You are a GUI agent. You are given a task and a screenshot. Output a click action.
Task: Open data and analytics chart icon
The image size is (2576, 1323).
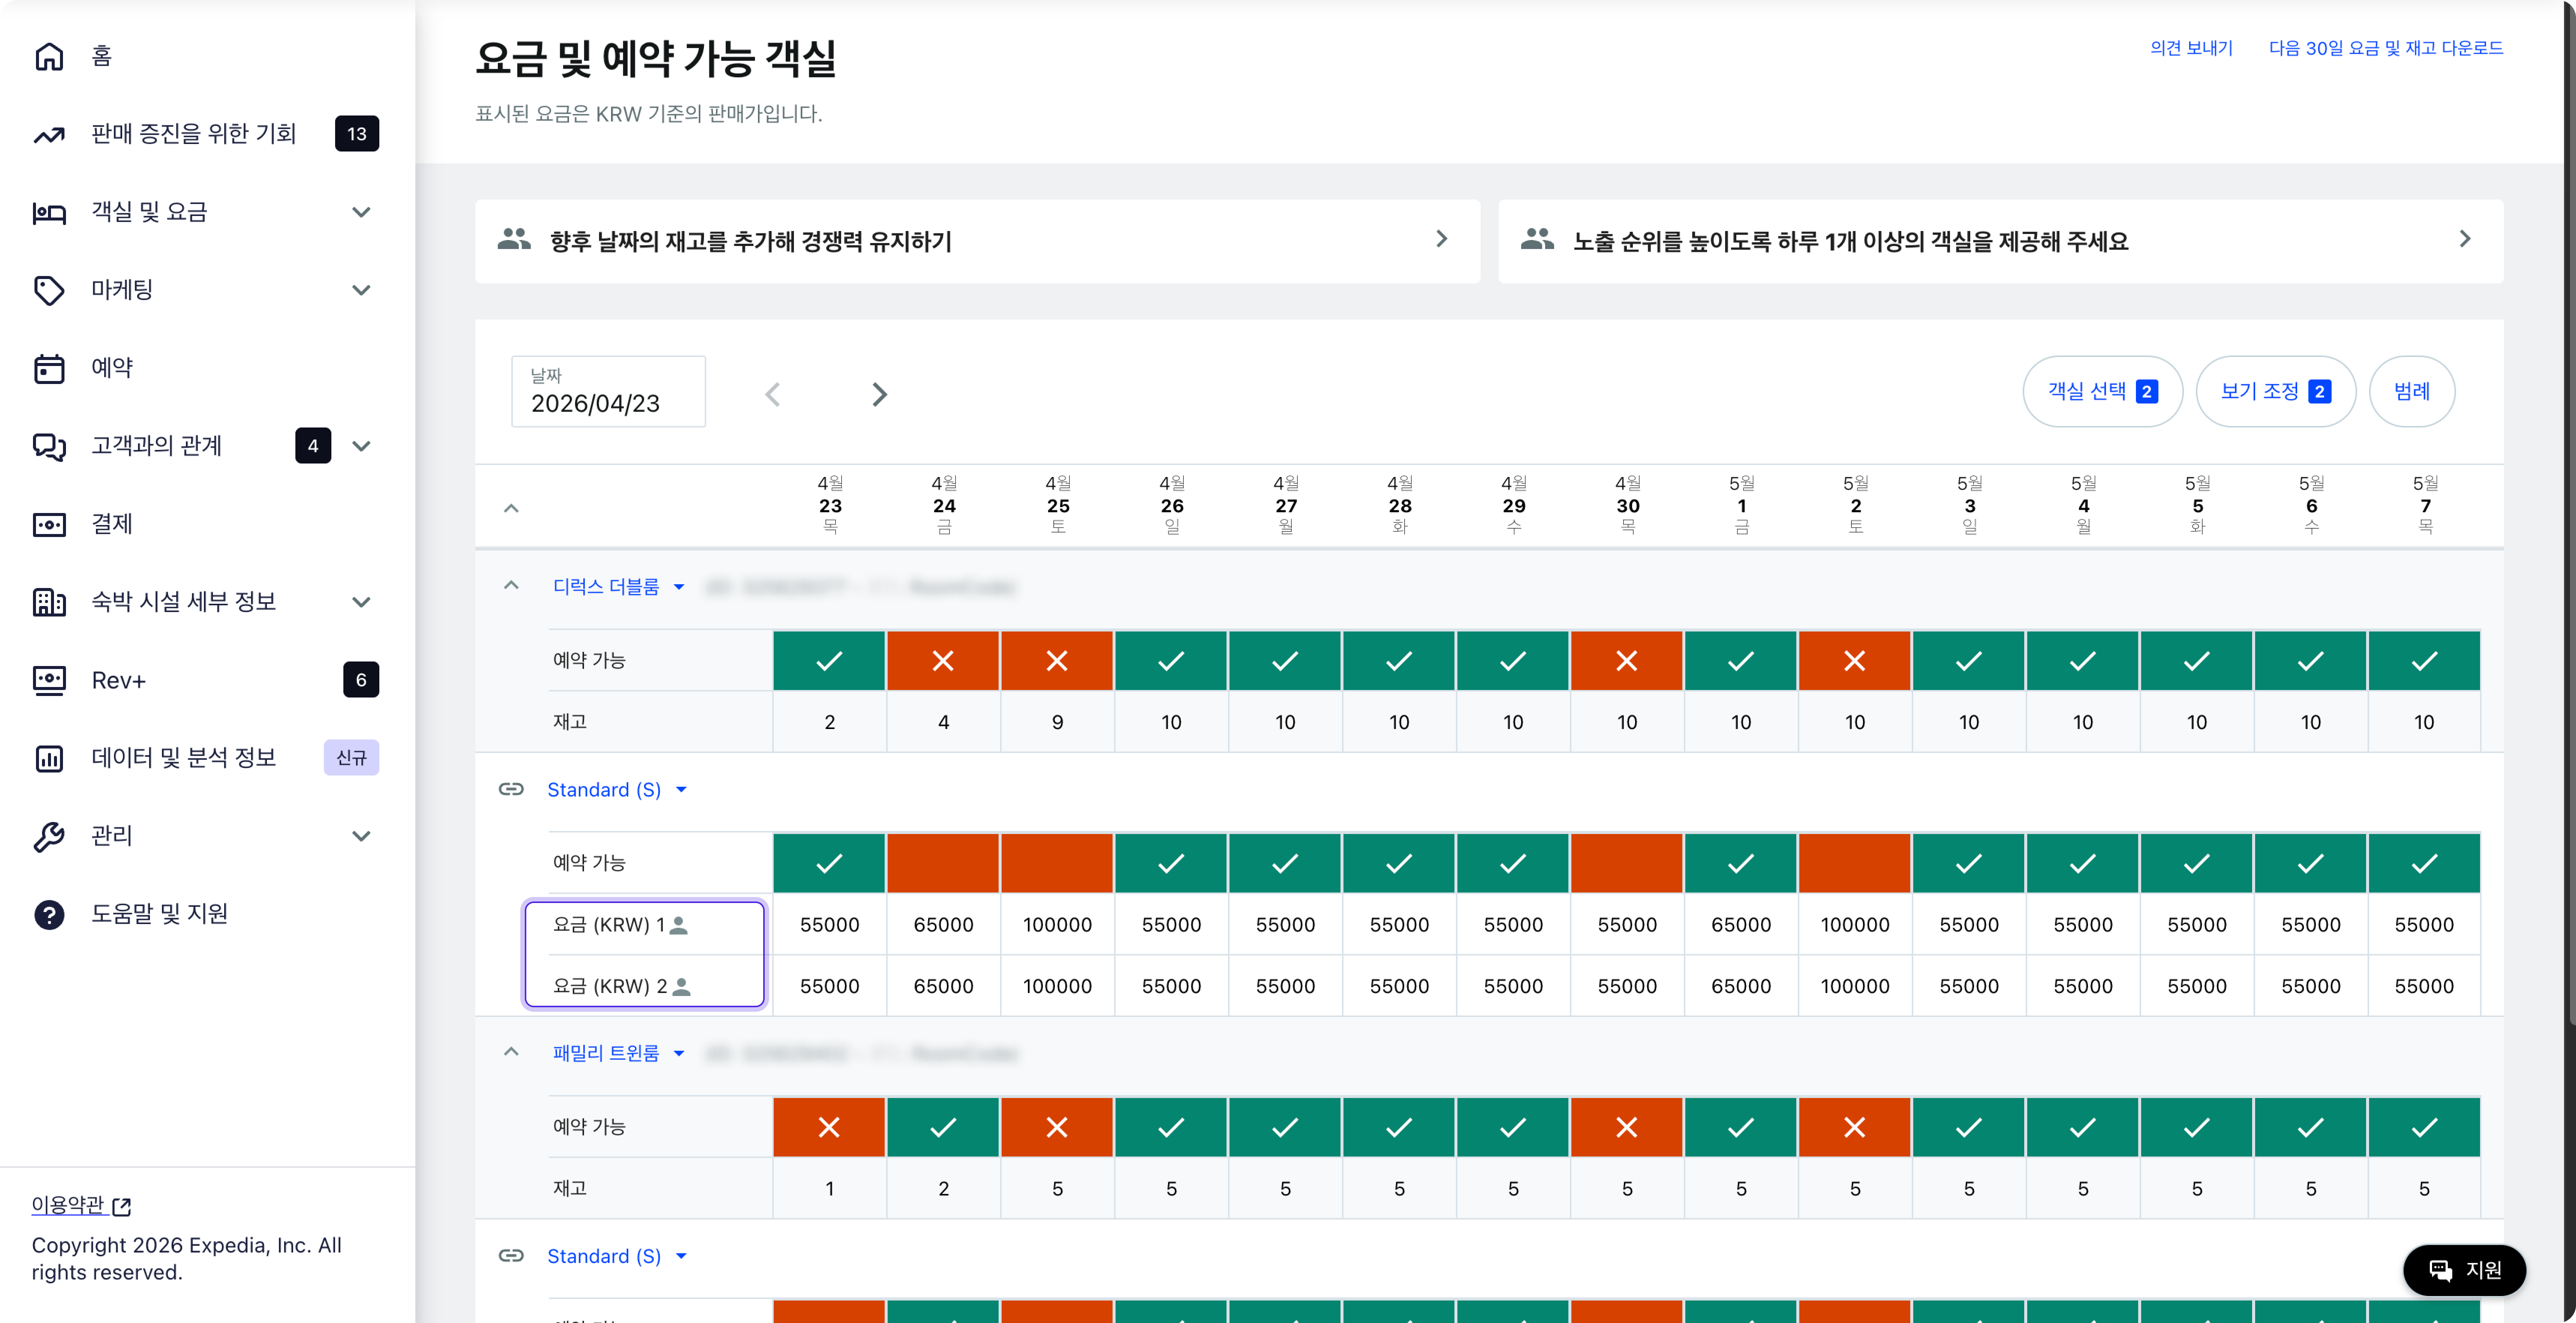click(x=49, y=759)
